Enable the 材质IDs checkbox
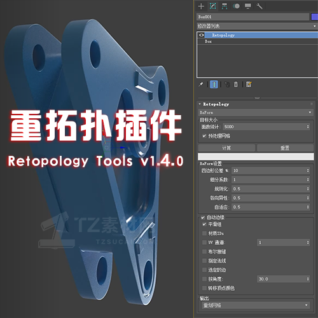The width and height of the screenshot is (318, 318). (204, 233)
